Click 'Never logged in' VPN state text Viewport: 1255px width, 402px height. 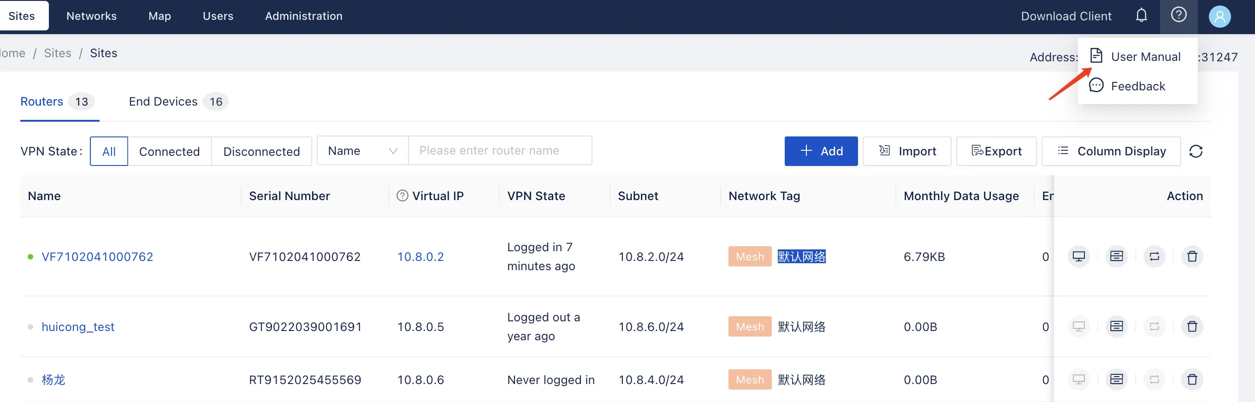[x=551, y=380]
